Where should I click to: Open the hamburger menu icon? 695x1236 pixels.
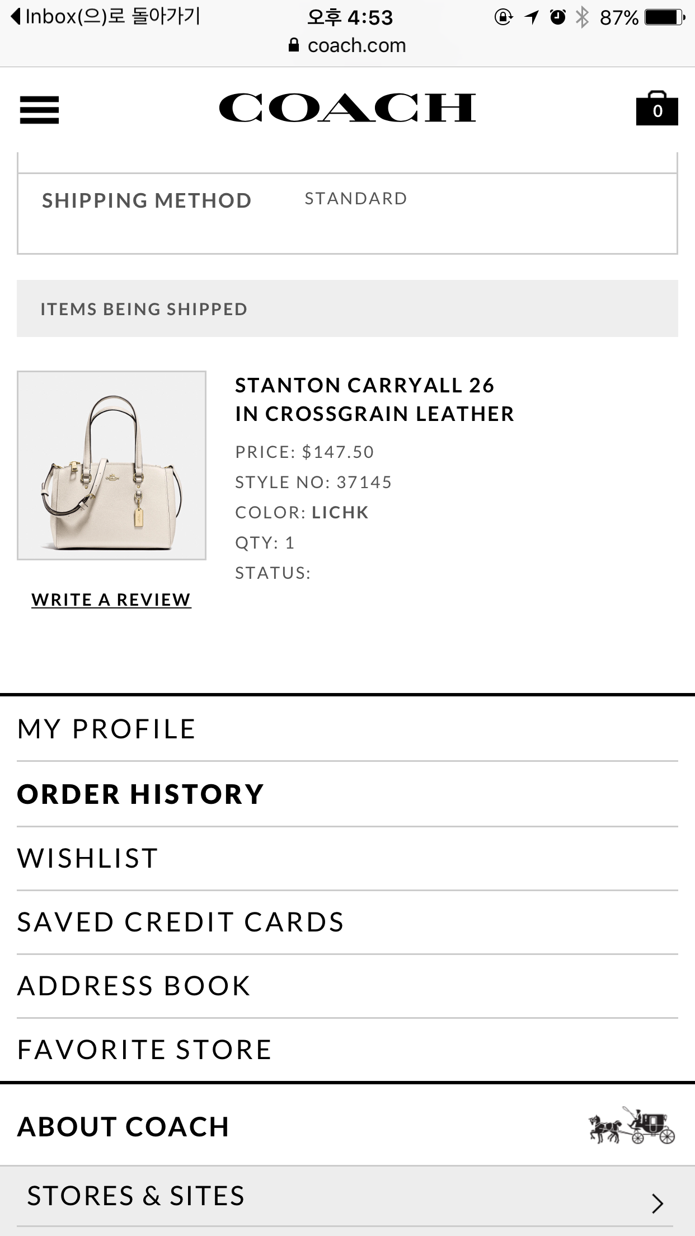click(x=39, y=110)
